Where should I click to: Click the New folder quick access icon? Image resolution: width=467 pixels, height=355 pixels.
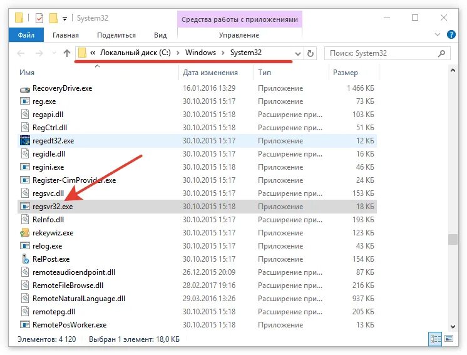tap(53, 18)
